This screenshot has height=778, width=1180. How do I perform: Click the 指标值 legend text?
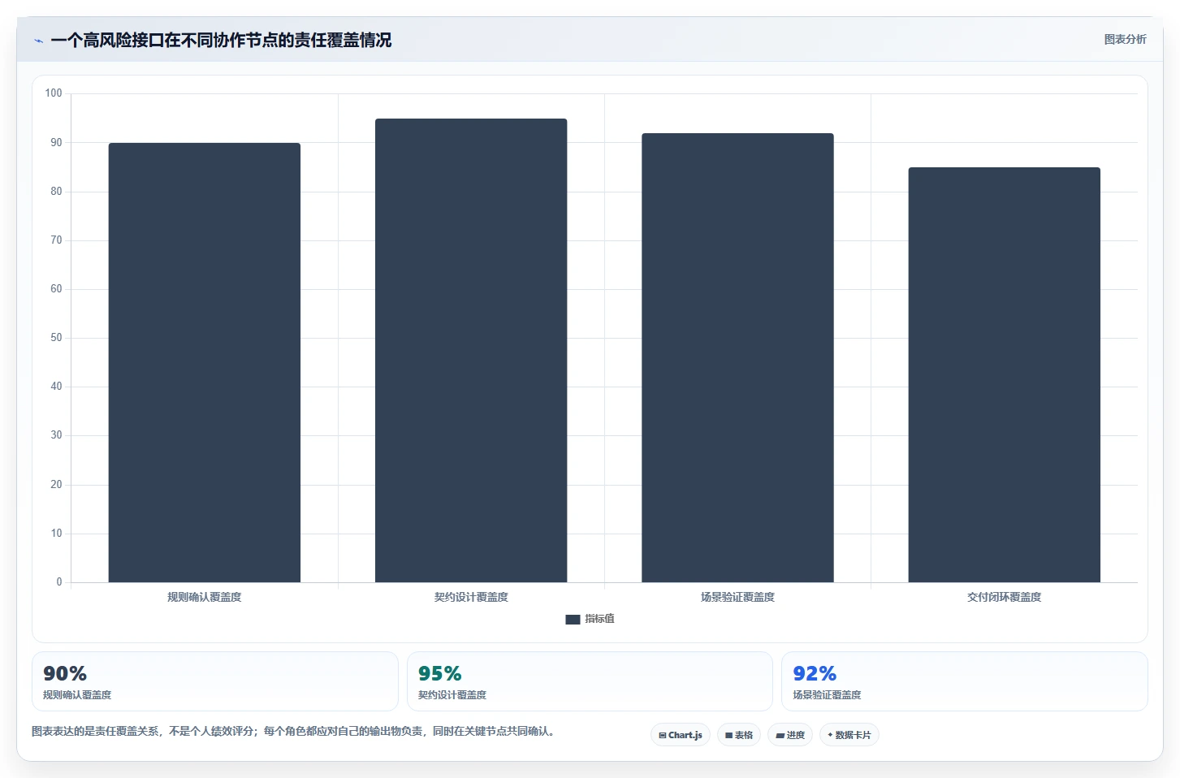599,619
